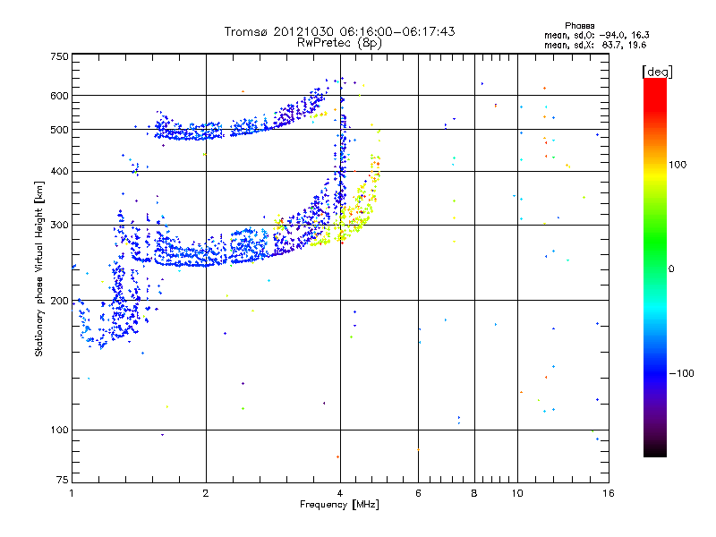Click the 'Phases' heading text
Screen dimensions: 716x537
point(579,26)
